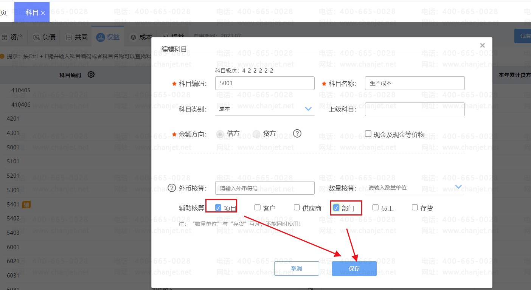Open the column settings gear beside 科目编码
The height and width of the screenshot is (290, 531).
91,74
